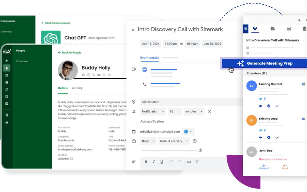
Task: Open the calendar-clock scheduling icon in side panel
Action: 273,29
